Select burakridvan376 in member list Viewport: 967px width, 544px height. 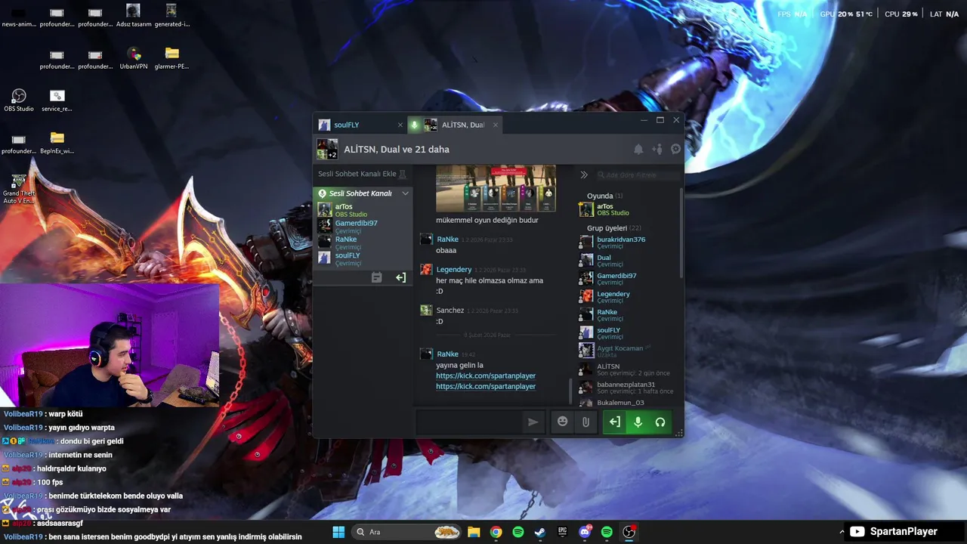pyautogui.click(x=627, y=243)
